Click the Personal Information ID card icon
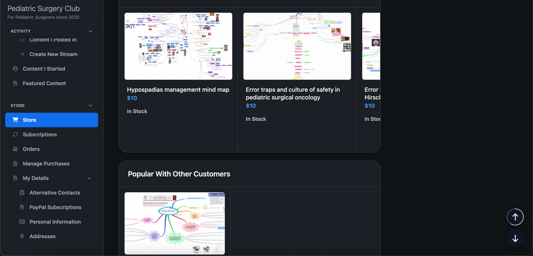The image size is (533, 256). 22,222
